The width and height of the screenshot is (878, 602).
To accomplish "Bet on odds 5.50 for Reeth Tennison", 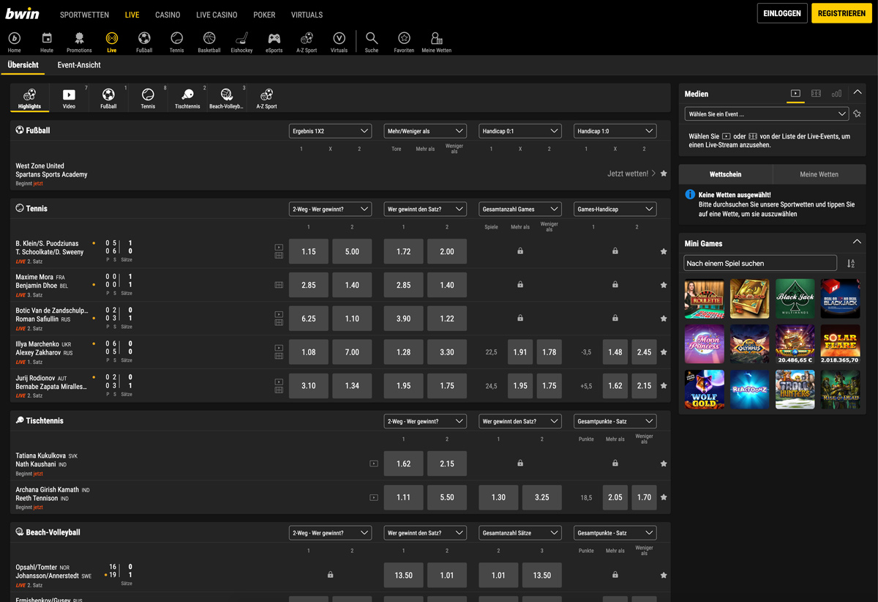I will tap(447, 497).
